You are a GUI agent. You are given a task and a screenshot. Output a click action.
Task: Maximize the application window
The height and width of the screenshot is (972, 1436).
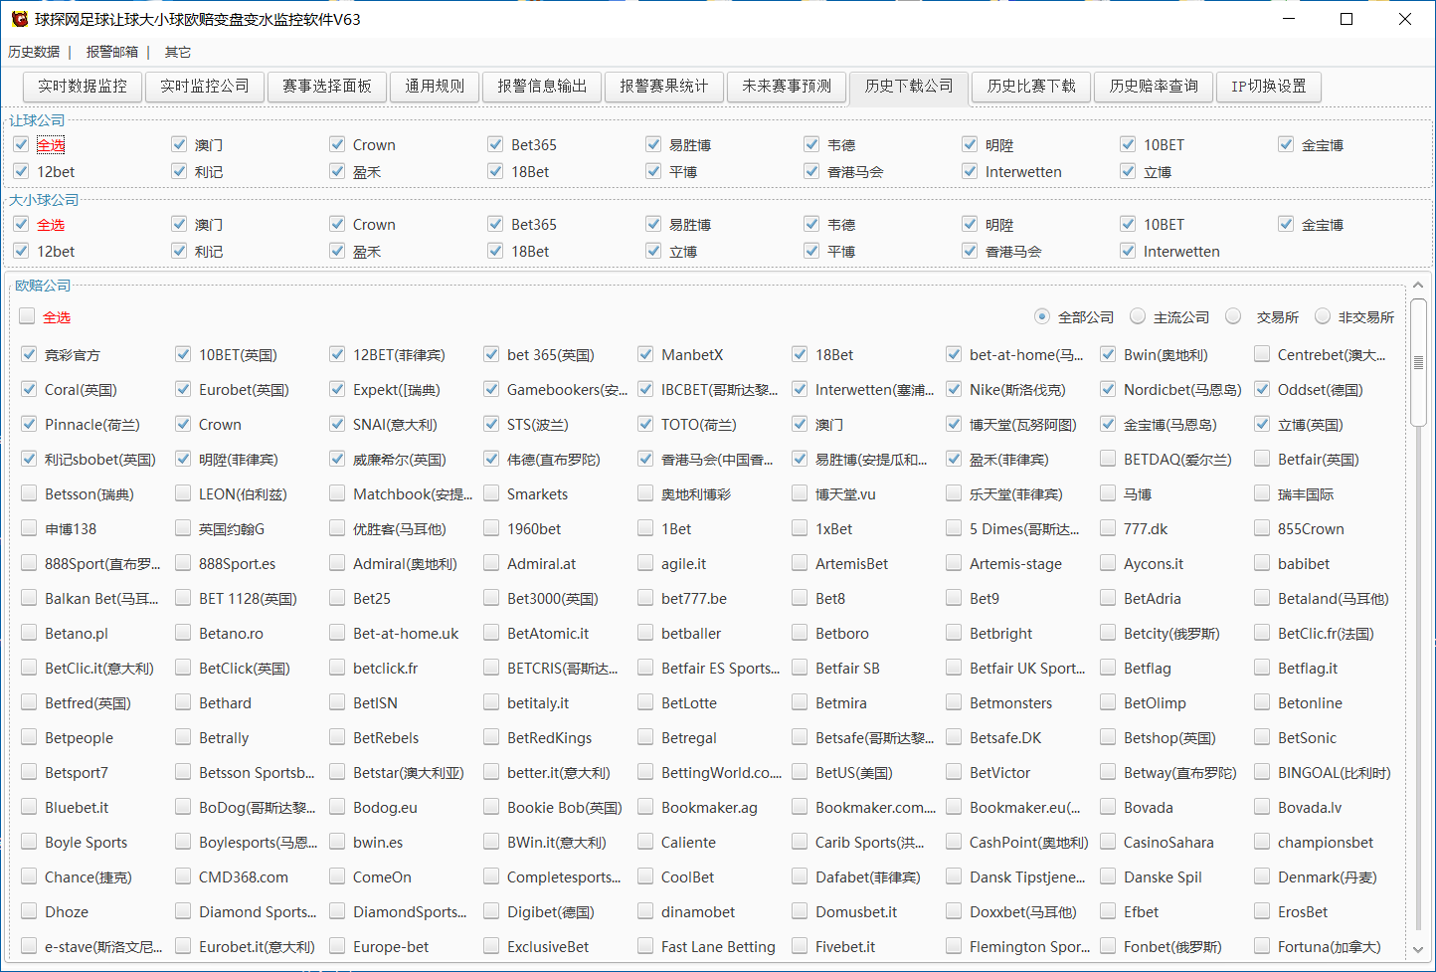(x=1346, y=19)
